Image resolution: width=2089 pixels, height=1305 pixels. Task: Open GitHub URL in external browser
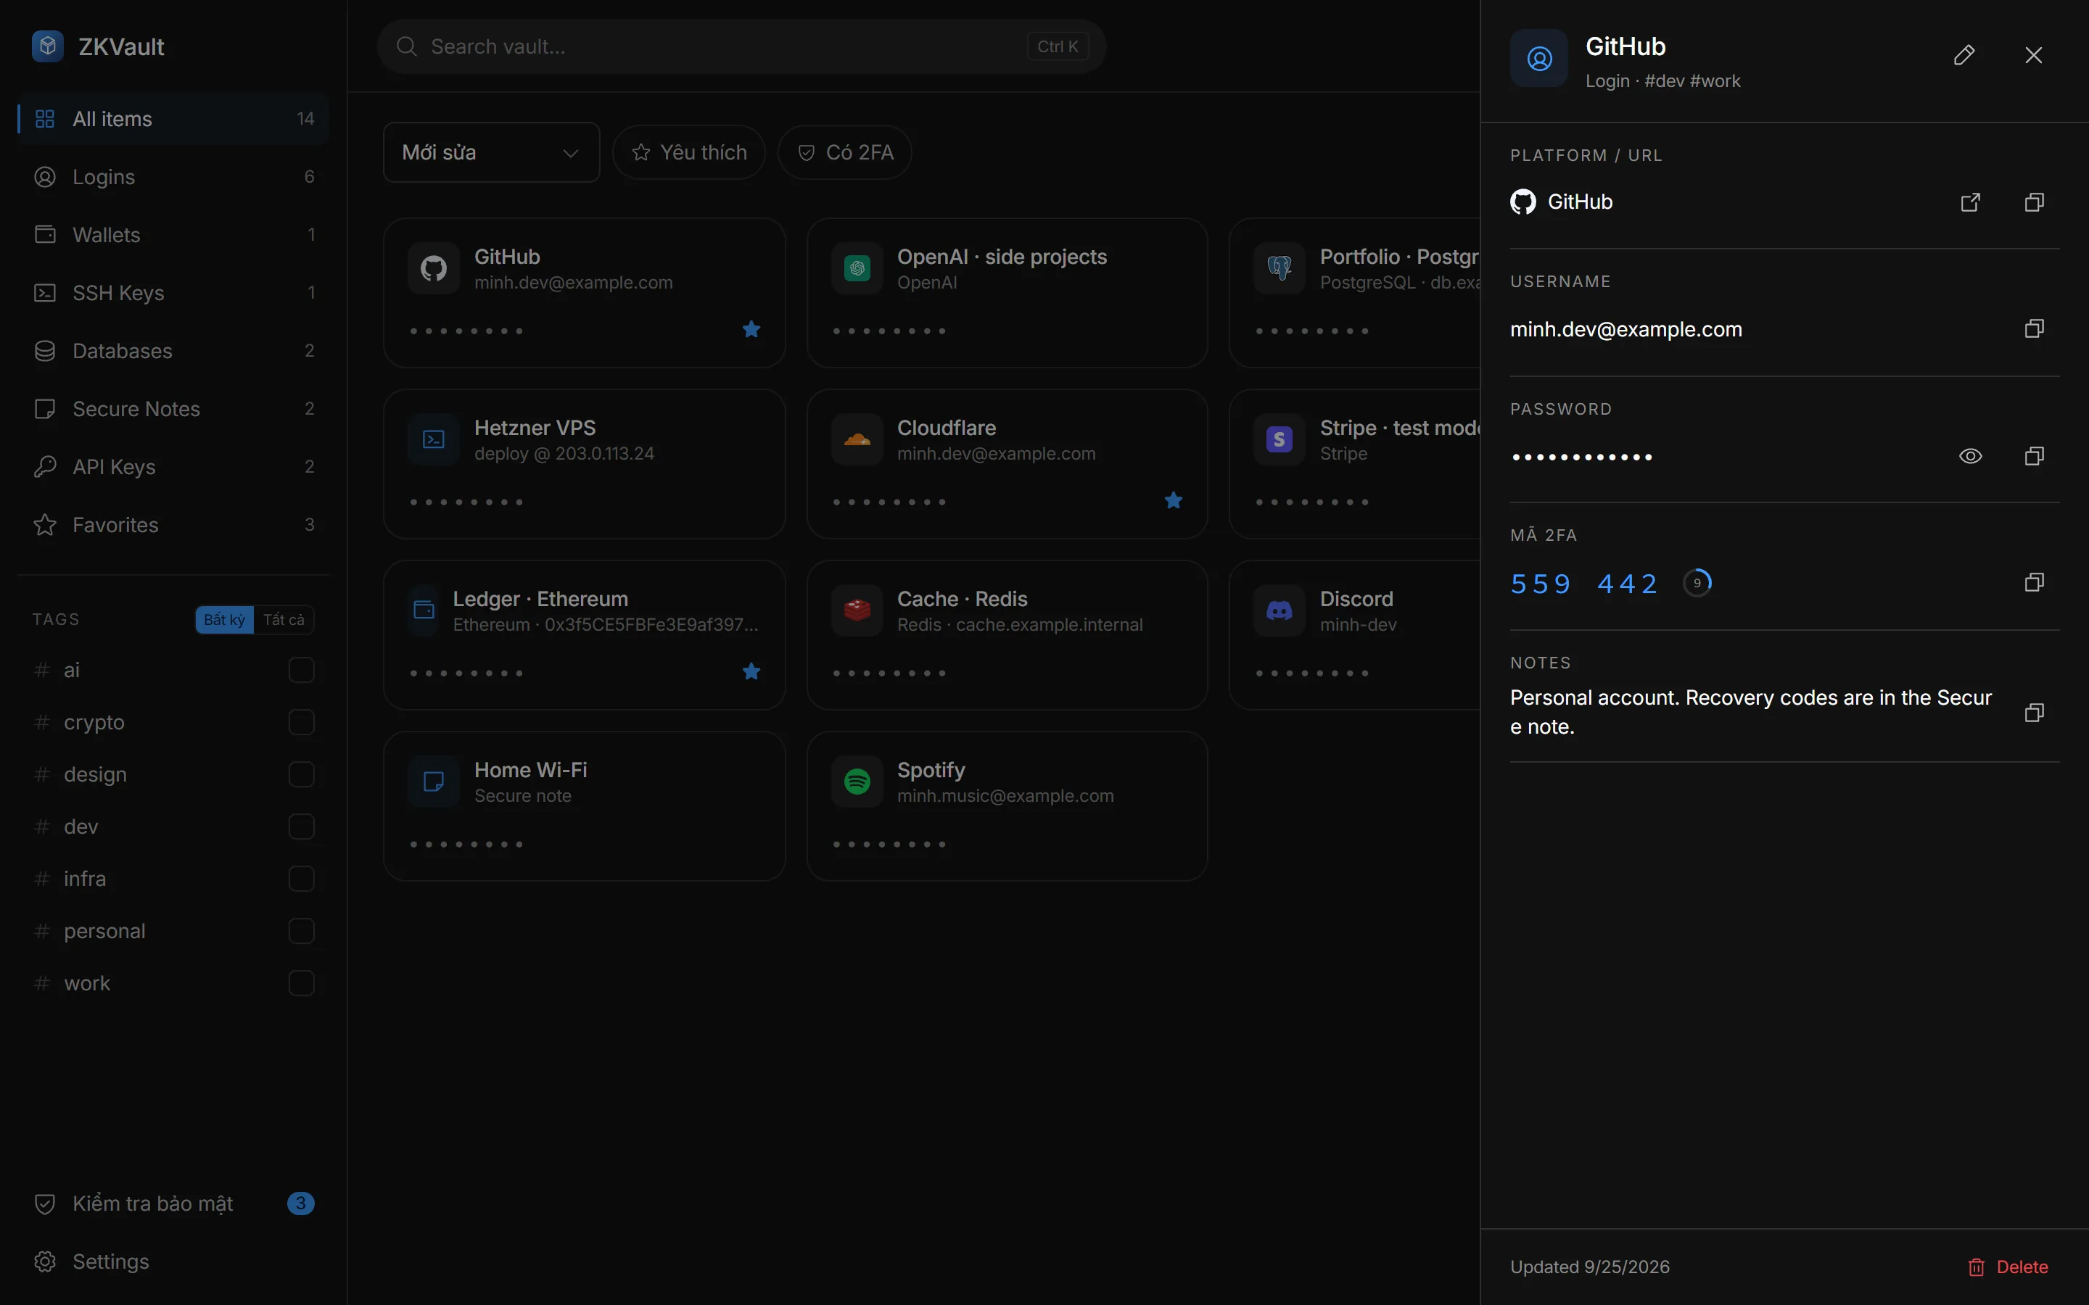point(1970,202)
